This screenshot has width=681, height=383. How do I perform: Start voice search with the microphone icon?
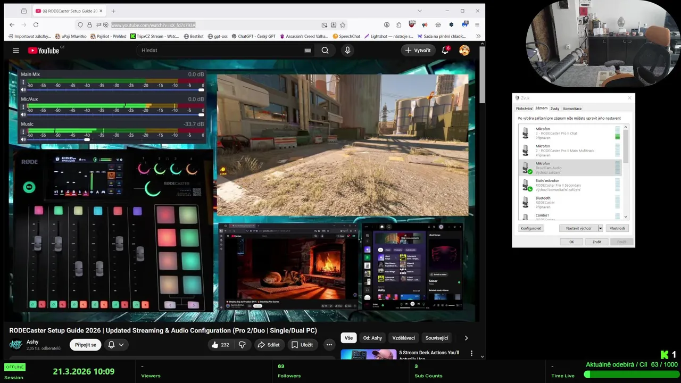coord(347,50)
